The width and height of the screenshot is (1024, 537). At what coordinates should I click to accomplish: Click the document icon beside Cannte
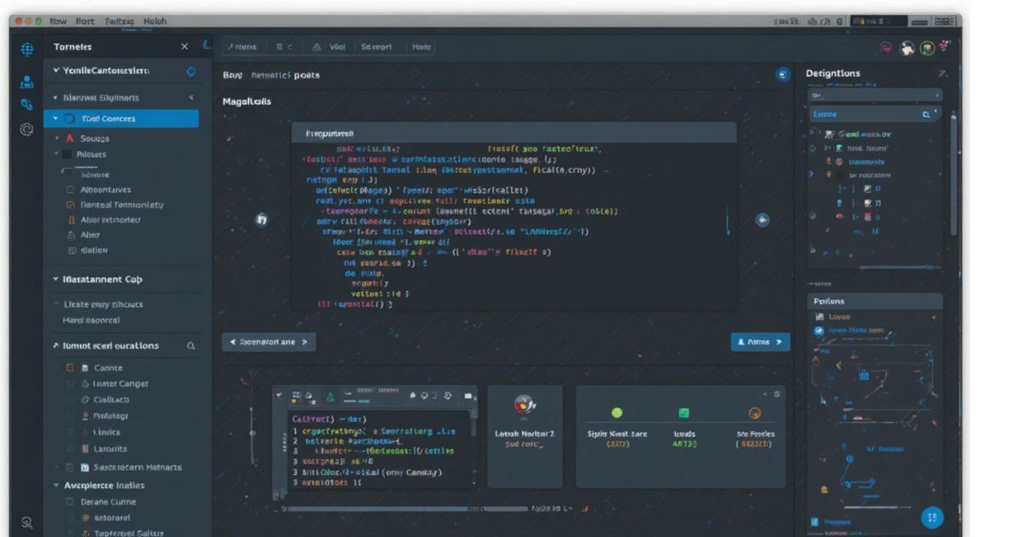tap(84, 368)
